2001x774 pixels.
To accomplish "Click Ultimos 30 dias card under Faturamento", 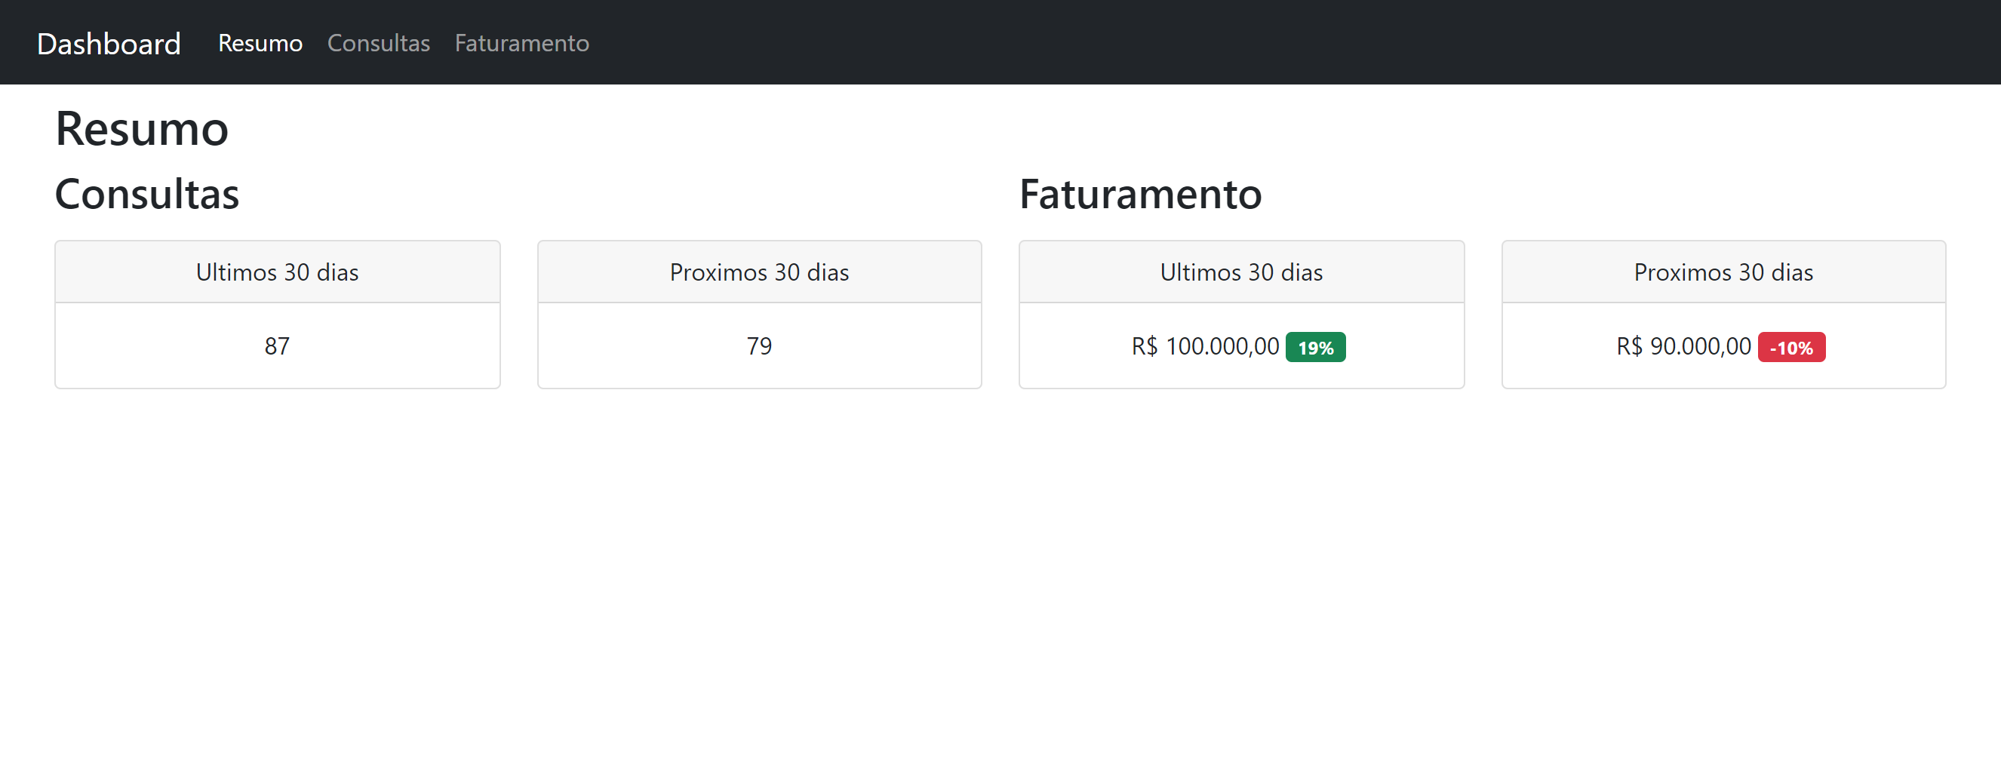I will click(1241, 314).
